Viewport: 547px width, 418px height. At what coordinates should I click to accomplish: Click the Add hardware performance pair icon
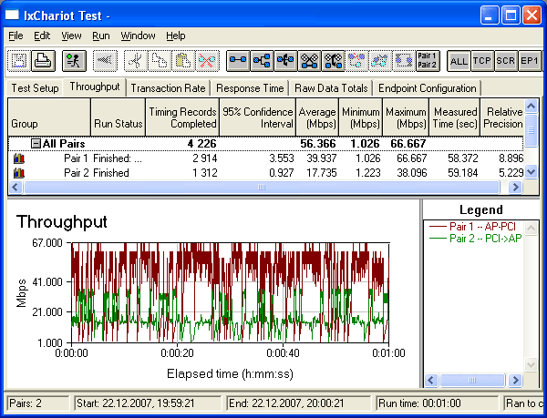[x=309, y=61]
